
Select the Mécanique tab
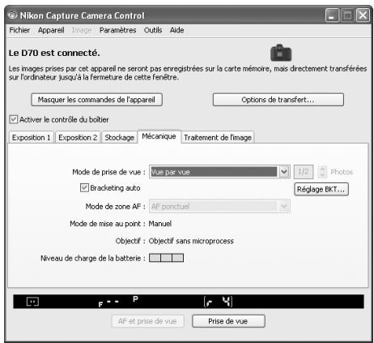(159, 136)
